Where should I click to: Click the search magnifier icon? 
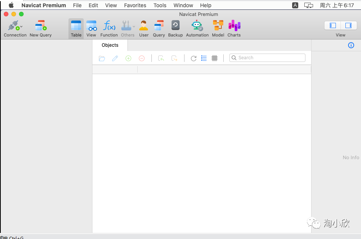pyautogui.click(x=234, y=58)
